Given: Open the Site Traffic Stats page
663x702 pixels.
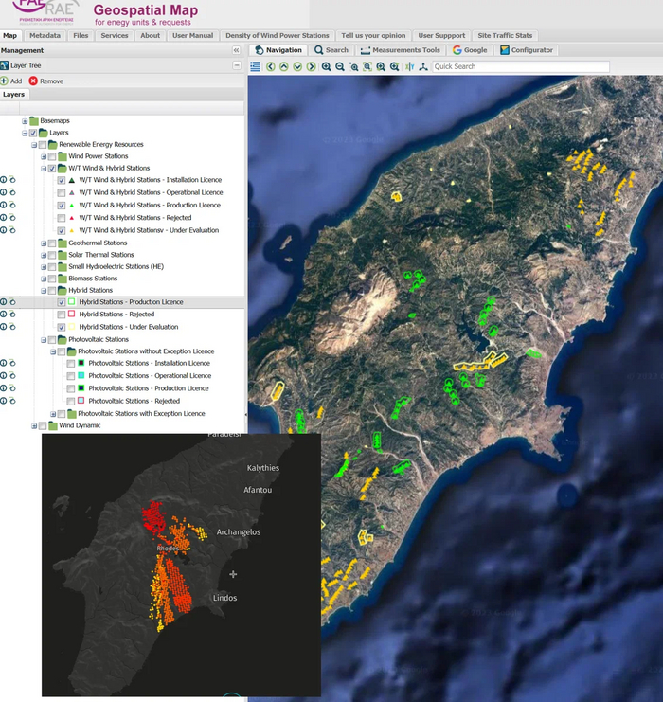Looking at the screenshot, I should coord(505,35).
